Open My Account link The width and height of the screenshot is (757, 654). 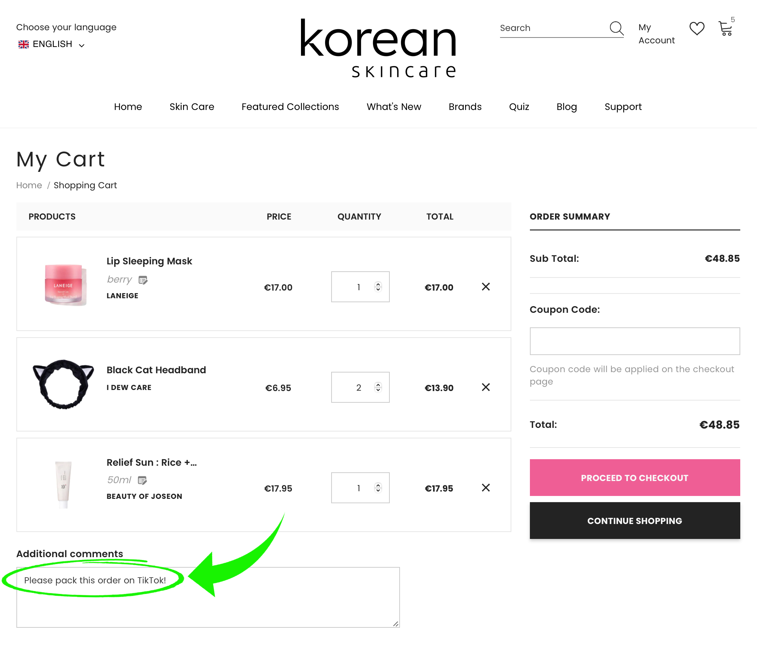[x=656, y=34]
